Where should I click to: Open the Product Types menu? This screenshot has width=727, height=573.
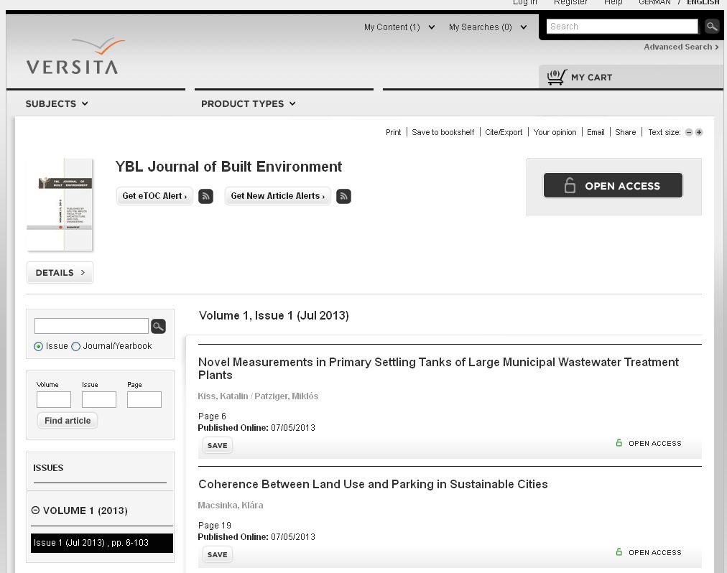tap(248, 104)
